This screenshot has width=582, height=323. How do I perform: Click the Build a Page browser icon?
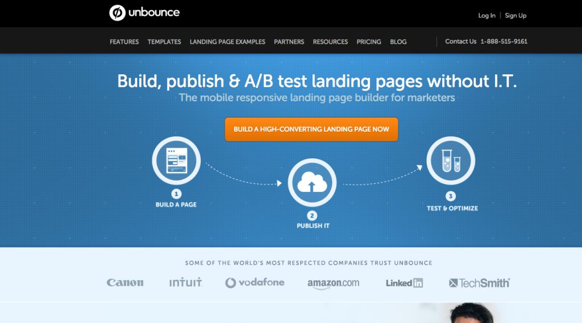pyautogui.click(x=176, y=161)
